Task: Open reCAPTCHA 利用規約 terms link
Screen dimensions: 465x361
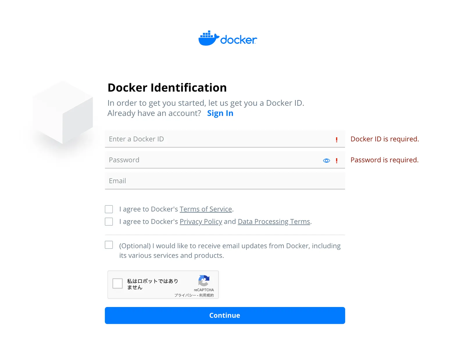Action: click(x=206, y=295)
